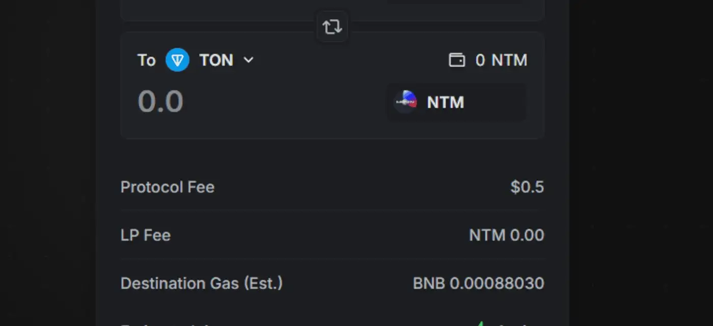Click the $0.5 protocol fee value
The image size is (713, 326).
click(527, 187)
